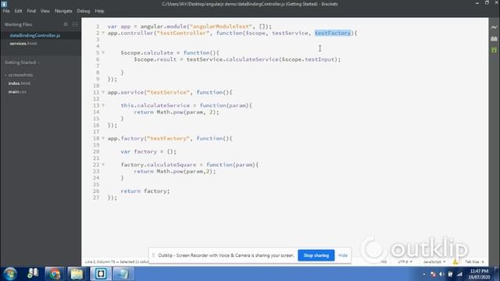Click "return factory;" on line 26

click(145, 190)
